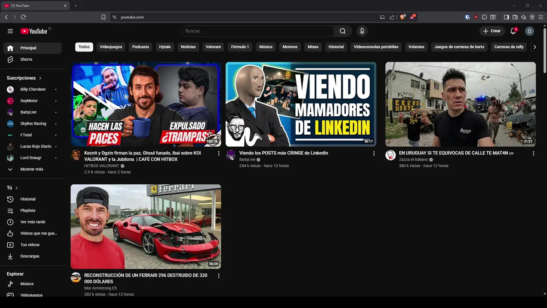This screenshot has height=308, width=547.
Task: Open Skyline Racing subscription
Action: pyautogui.click(x=32, y=124)
